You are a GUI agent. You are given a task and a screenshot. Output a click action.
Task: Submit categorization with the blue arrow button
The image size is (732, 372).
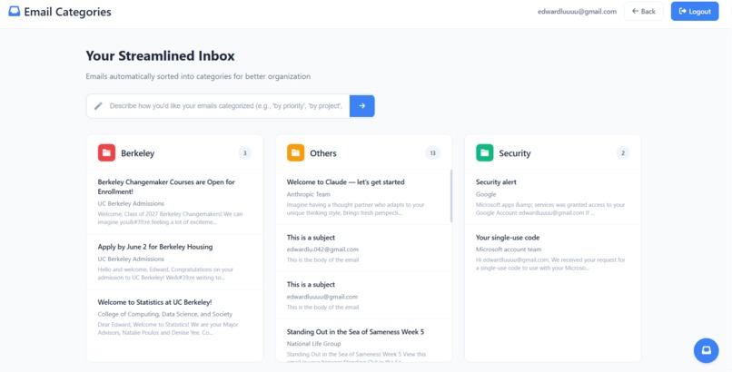pyautogui.click(x=362, y=106)
